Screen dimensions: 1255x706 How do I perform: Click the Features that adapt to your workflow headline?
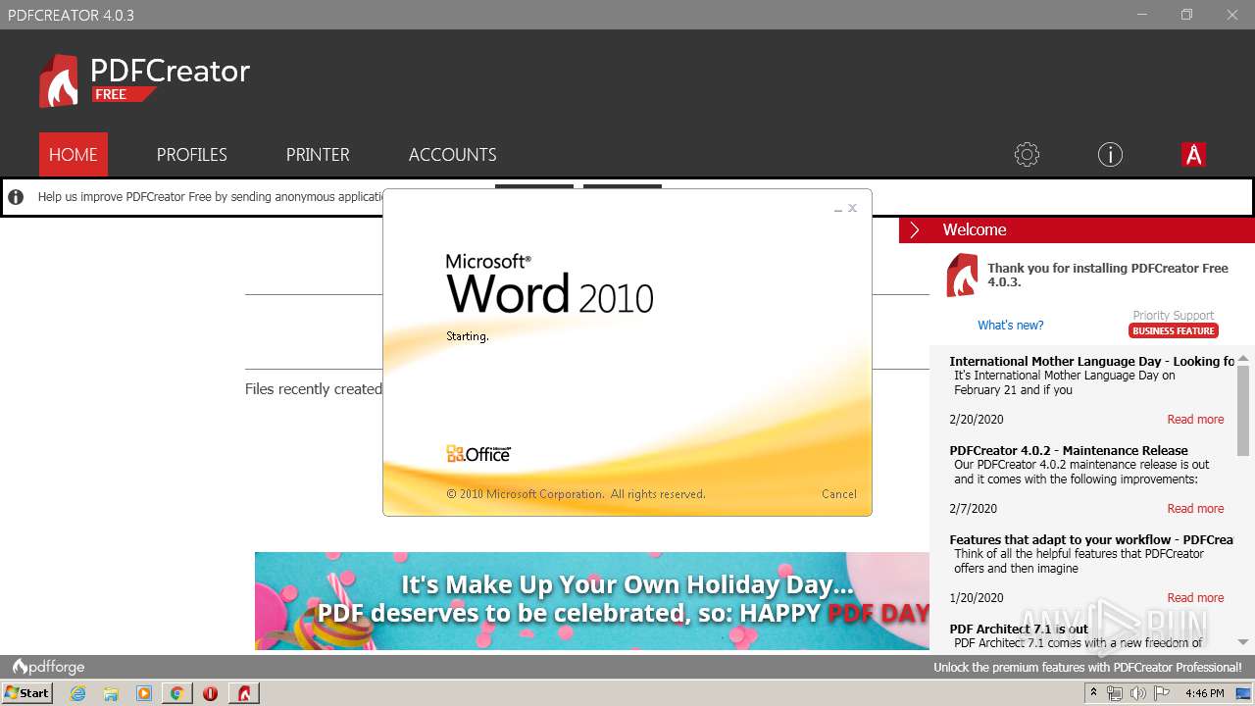(1091, 539)
